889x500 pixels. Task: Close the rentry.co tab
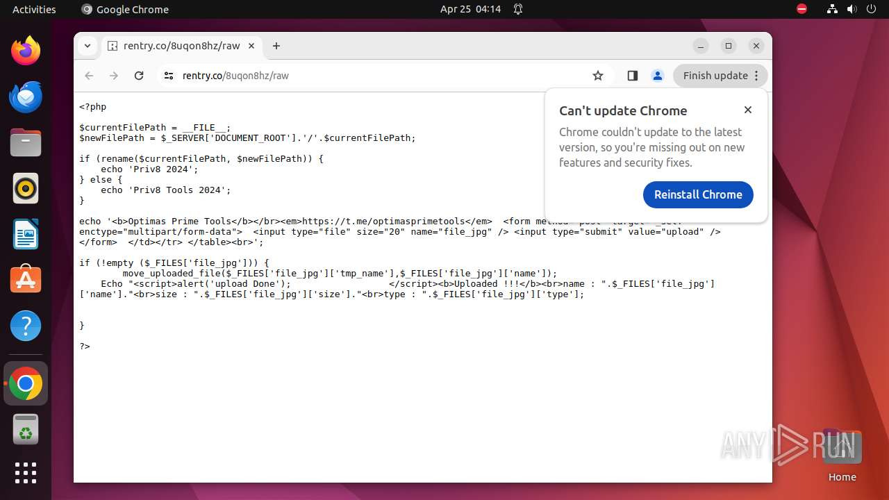[251, 46]
